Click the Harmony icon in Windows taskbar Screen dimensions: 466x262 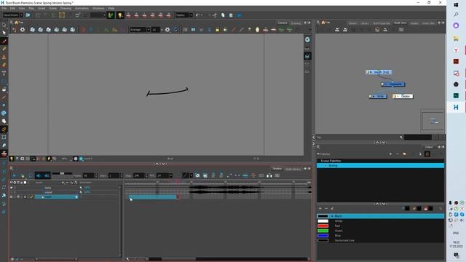456,107
